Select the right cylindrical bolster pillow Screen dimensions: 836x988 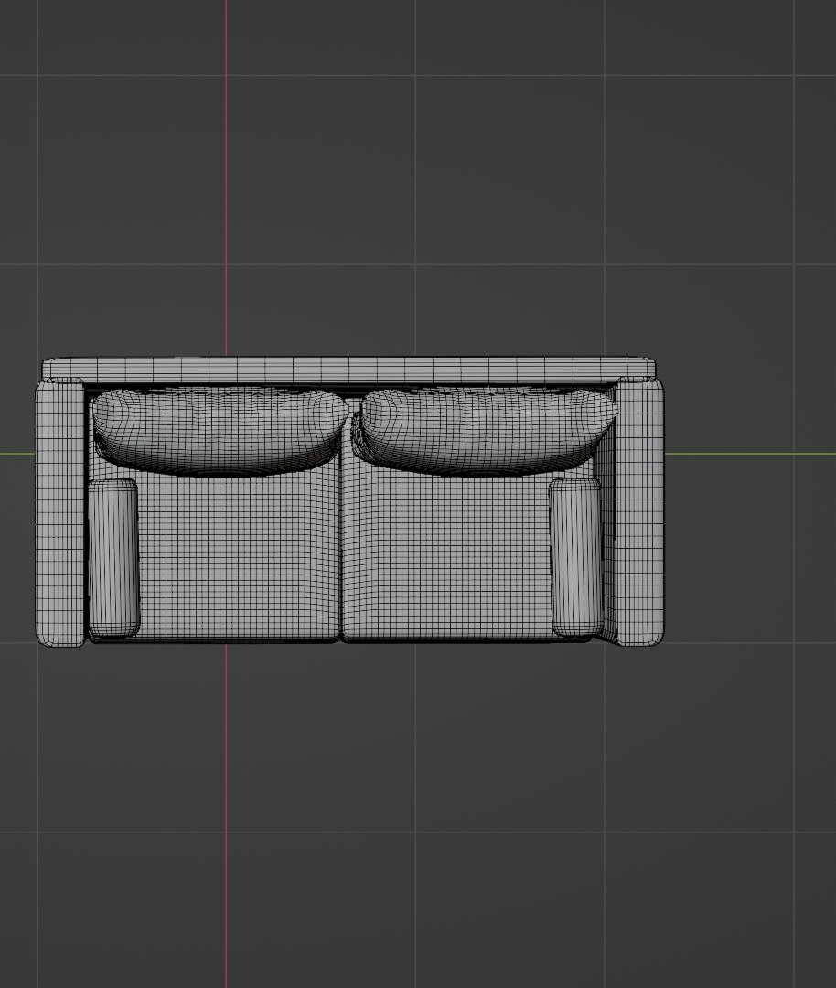576,557
